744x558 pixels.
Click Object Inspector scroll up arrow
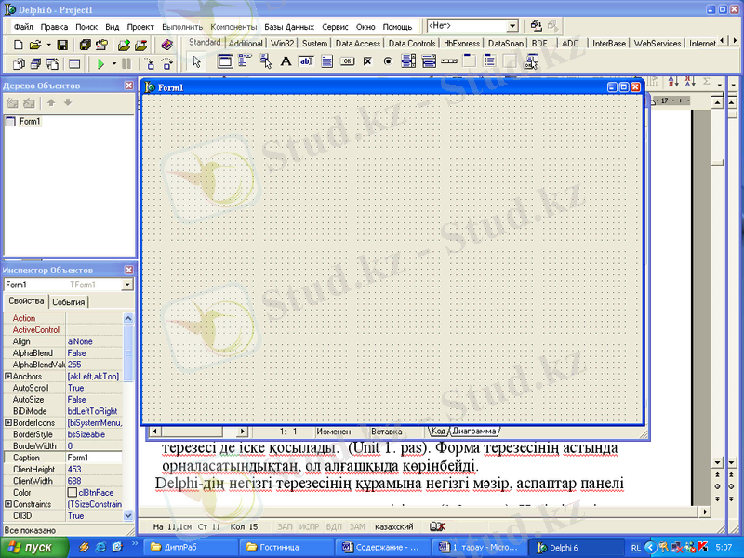(128, 318)
